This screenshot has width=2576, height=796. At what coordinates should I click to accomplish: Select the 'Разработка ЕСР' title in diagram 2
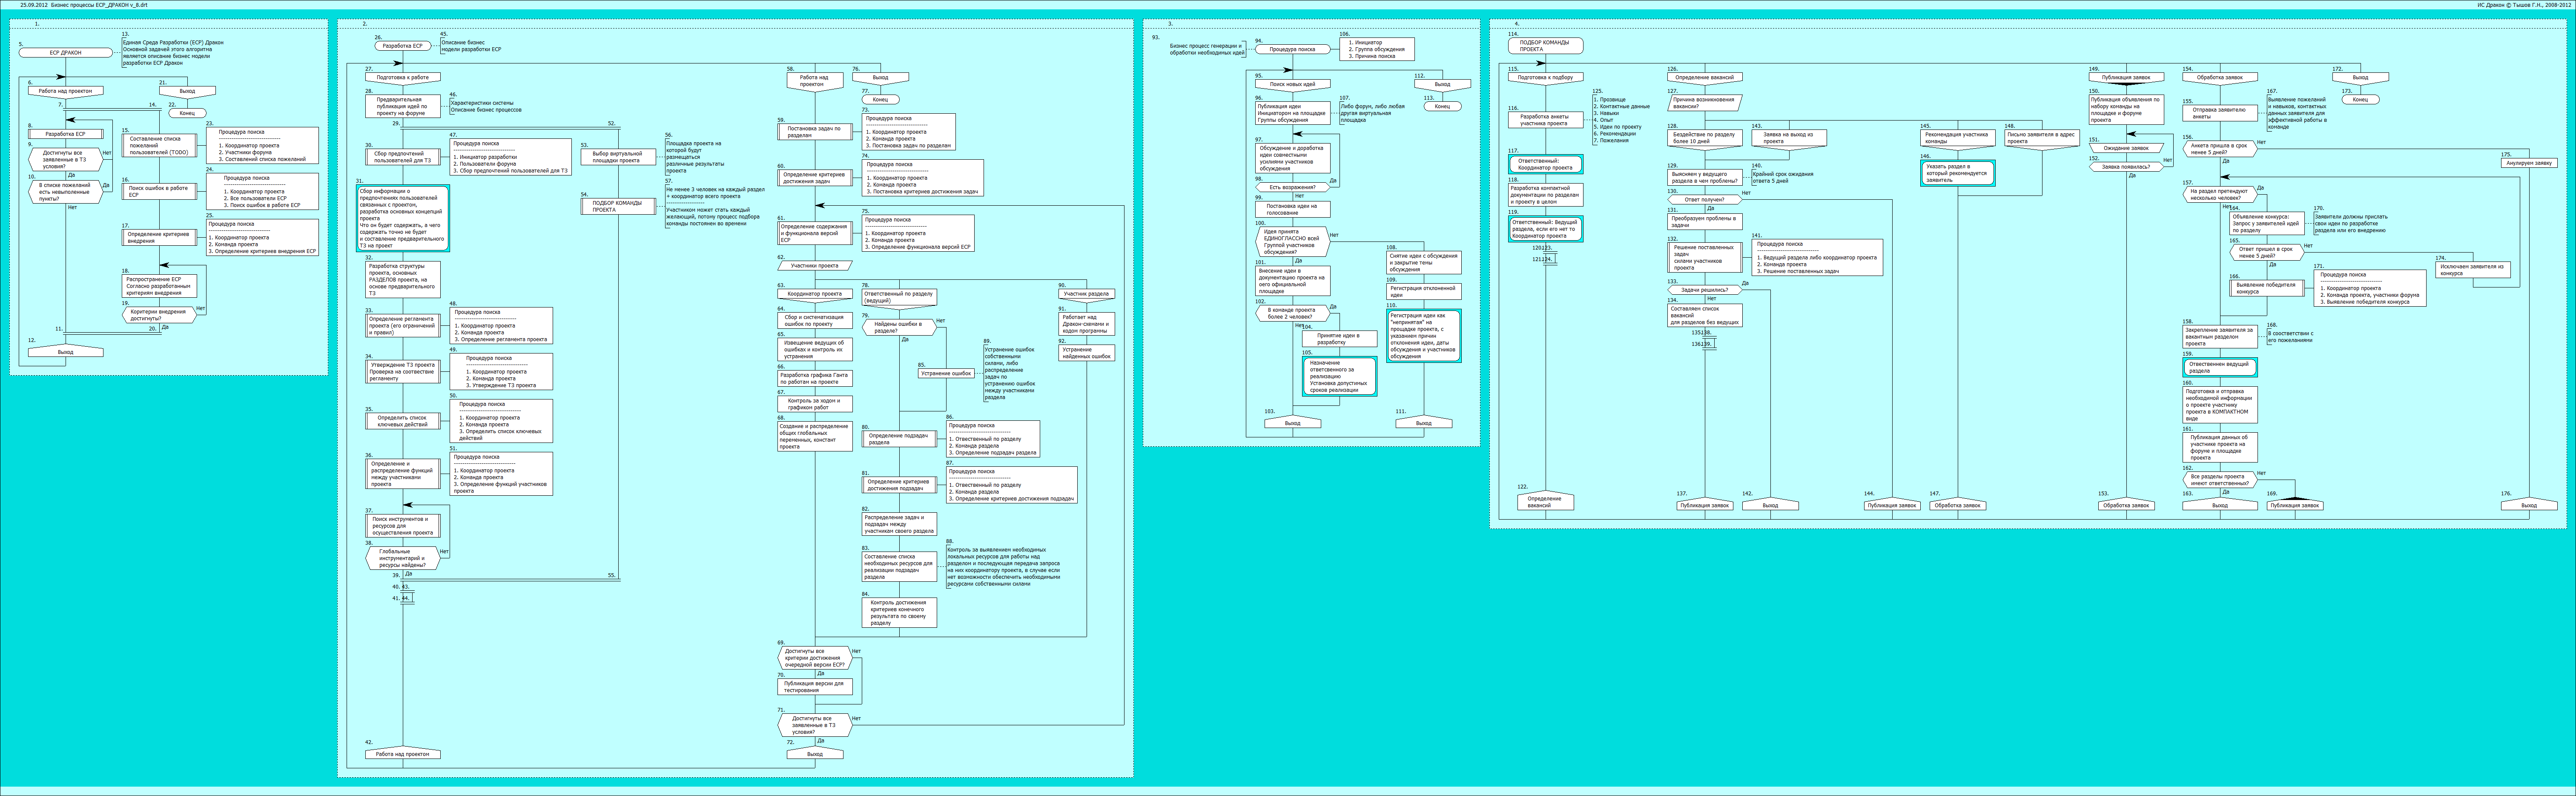pos(403,46)
